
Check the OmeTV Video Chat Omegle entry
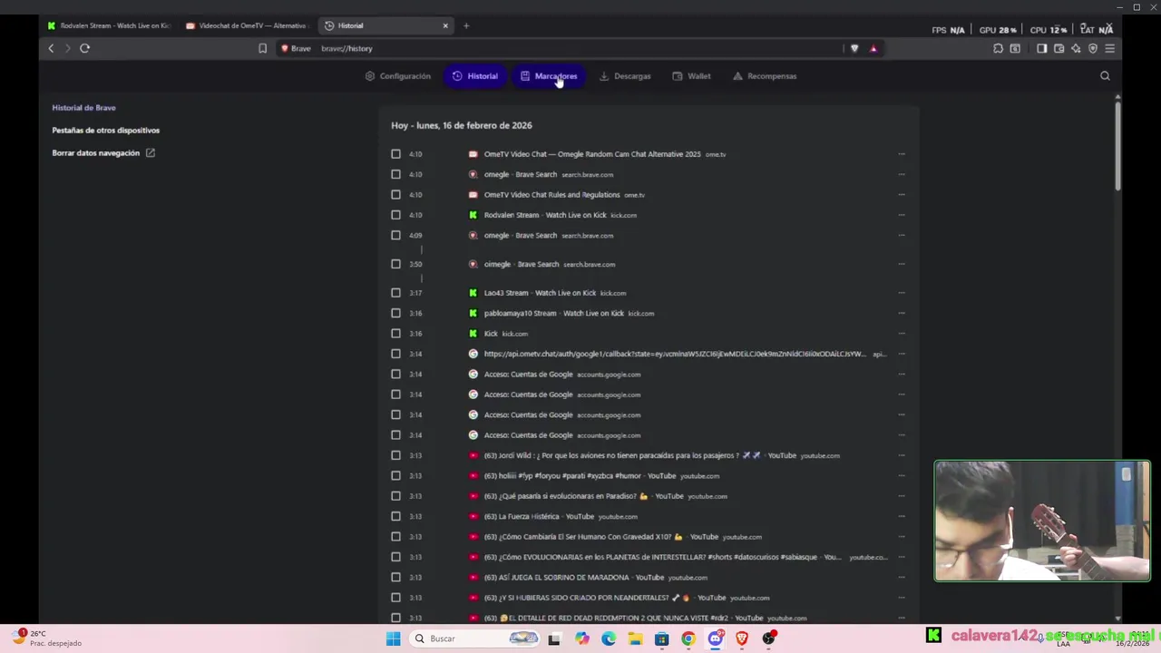click(x=395, y=154)
